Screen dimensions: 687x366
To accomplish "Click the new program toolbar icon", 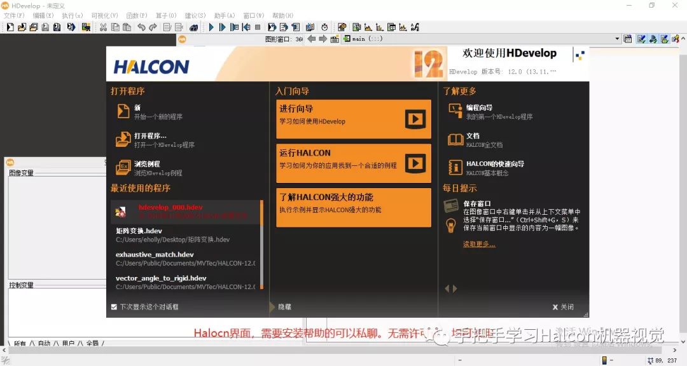I will (10, 27).
